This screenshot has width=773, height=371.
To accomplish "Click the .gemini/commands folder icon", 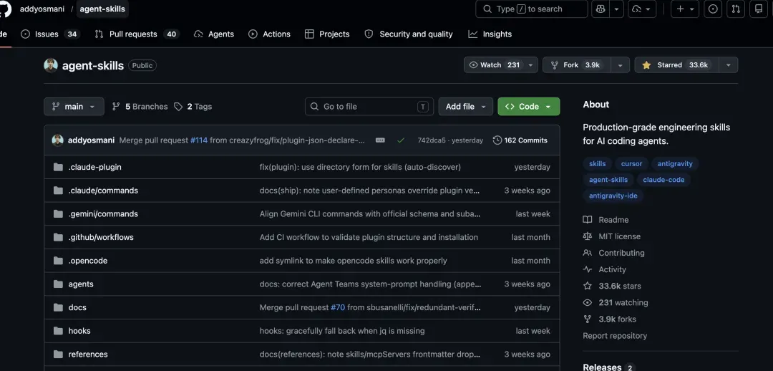I will [x=58, y=214].
